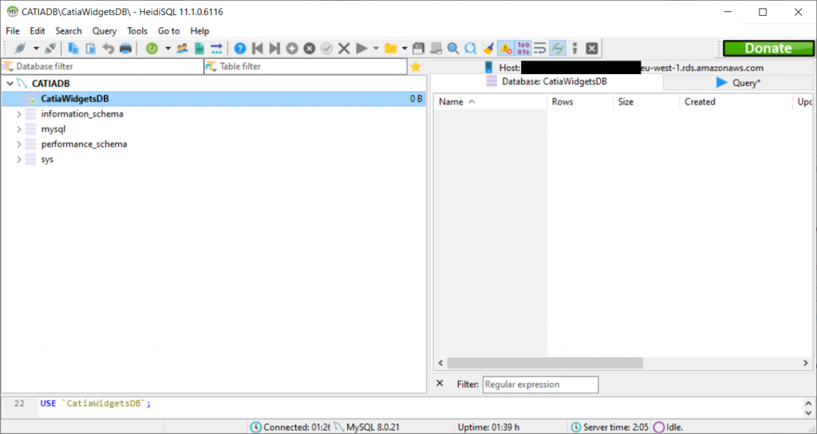The width and height of the screenshot is (817, 434).
Task: Open the User manager icon
Action: pyautogui.click(x=182, y=49)
